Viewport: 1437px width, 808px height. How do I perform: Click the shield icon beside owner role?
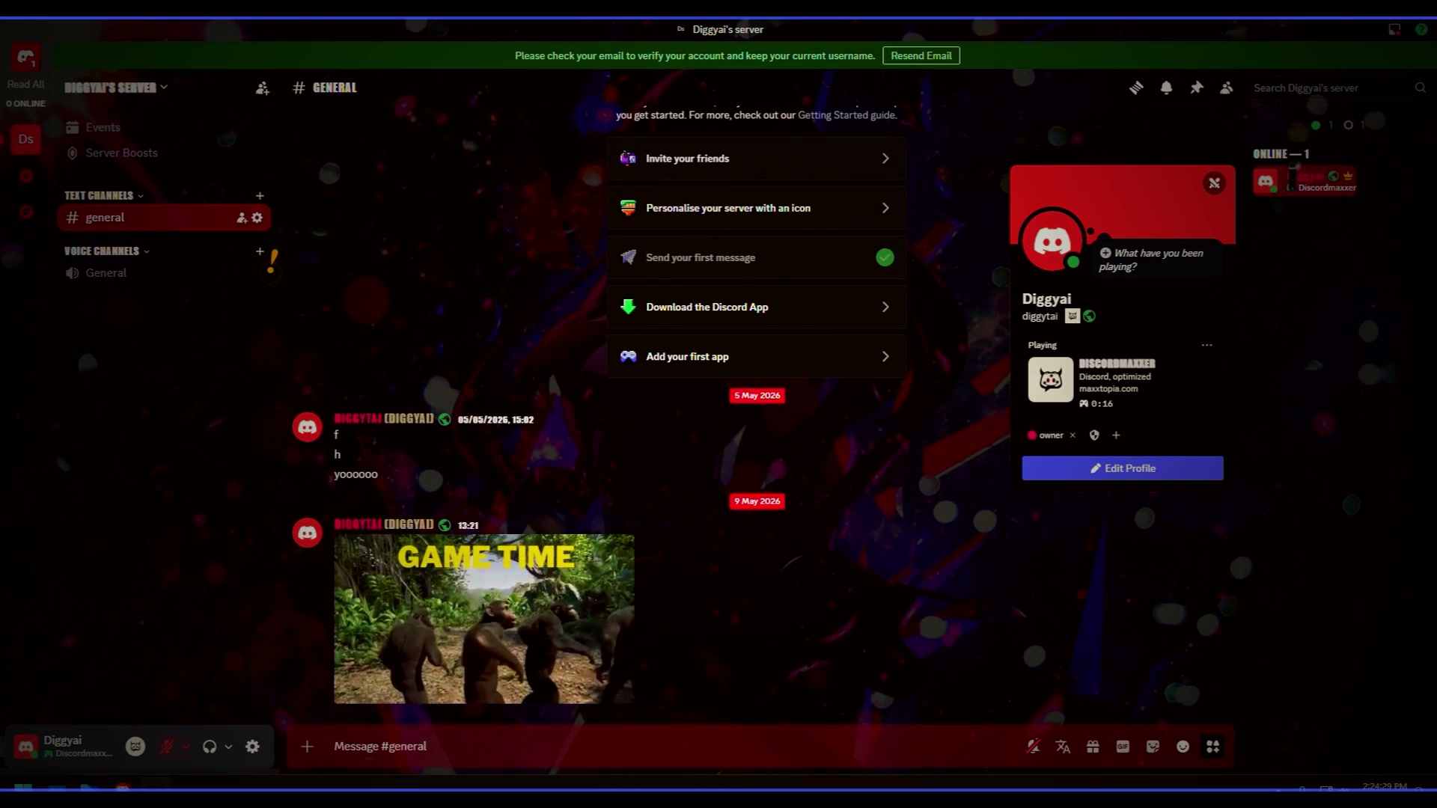[1094, 435]
